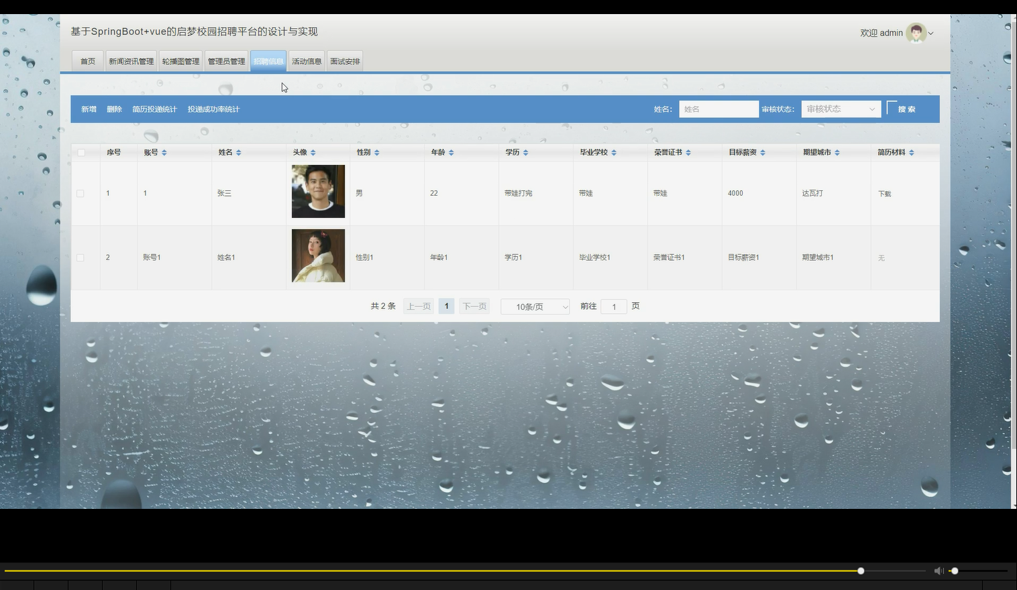Select the 招聘信息 tab
1017x590 pixels.
(268, 61)
